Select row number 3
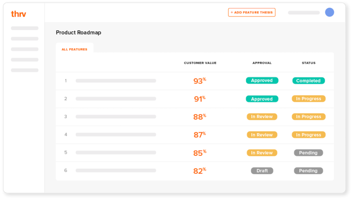Screen dimensions: 351x199 coord(65,116)
